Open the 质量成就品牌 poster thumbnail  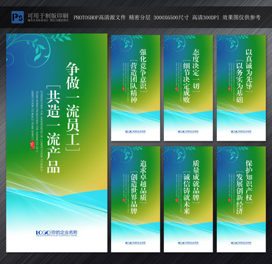[x=188, y=199]
